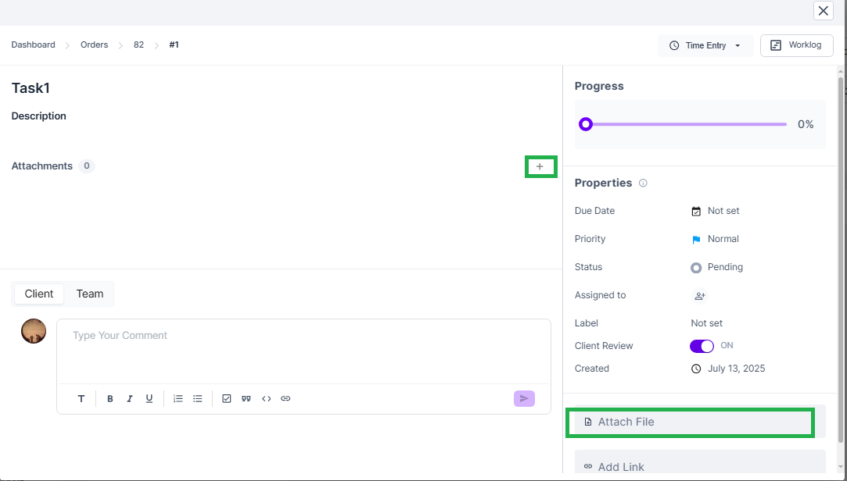Insert code block in comment
The width and height of the screenshot is (847, 481).
pos(266,398)
